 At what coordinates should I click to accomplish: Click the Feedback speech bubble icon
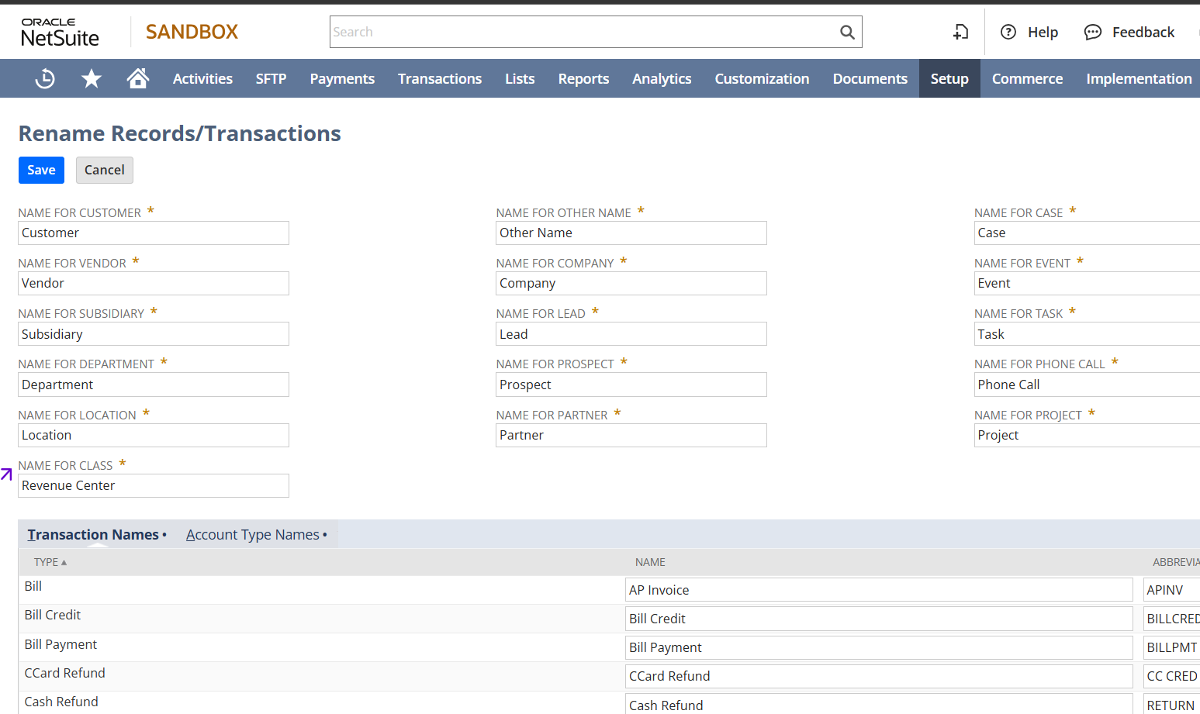[x=1092, y=32]
